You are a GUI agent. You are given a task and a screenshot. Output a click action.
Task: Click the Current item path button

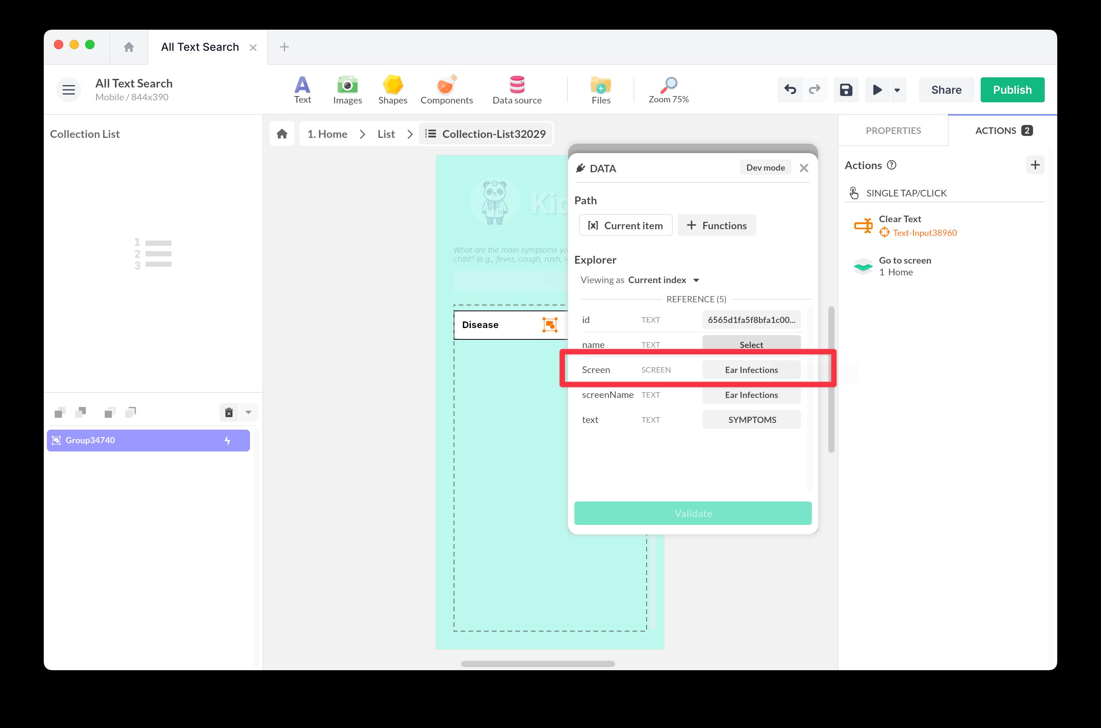626,225
